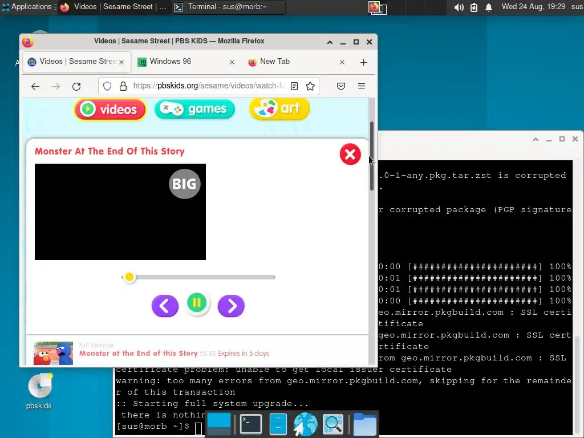Image resolution: width=584 pixels, height=438 pixels.
Task: Launch Terminal from the dock
Action: tap(250, 424)
